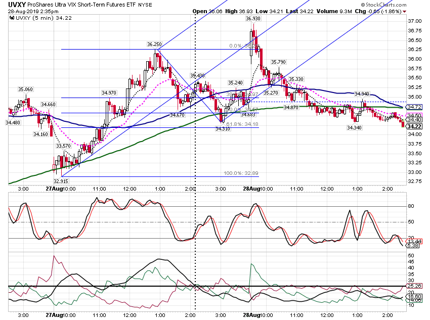The image size is (430, 320).
Task: Click the 61.8%: 34.18 Fibonacci label
Action: pyautogui.click(x=242, y=124)
